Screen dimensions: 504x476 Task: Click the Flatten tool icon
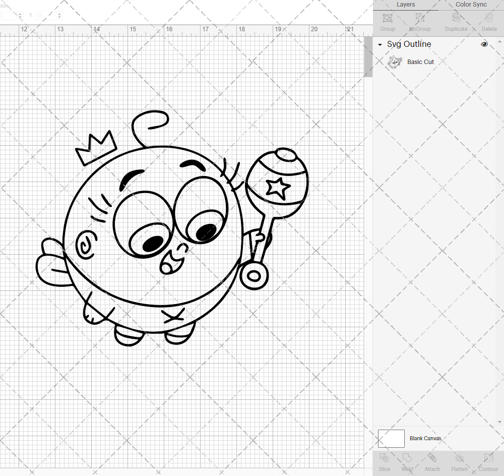tap(459, 458)
